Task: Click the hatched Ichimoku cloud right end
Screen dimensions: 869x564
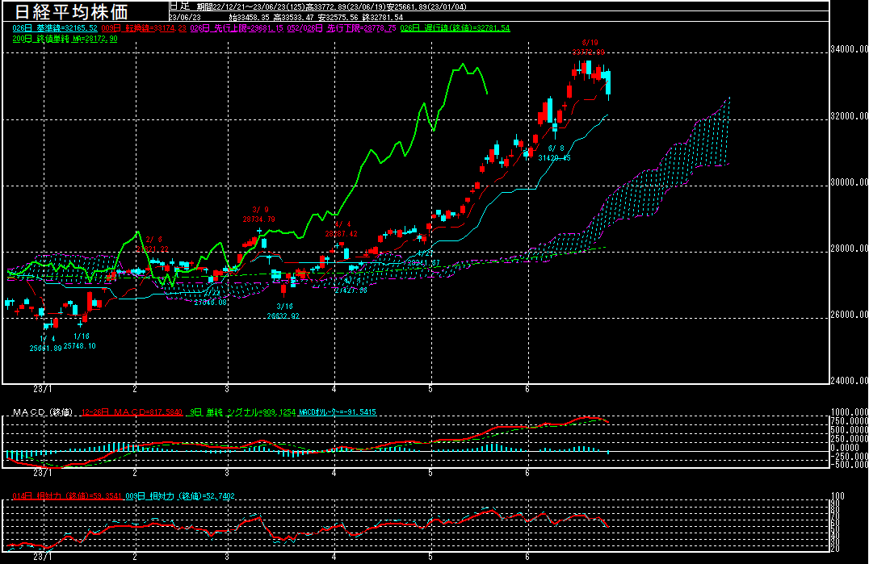Action: (x=727, y=131)
